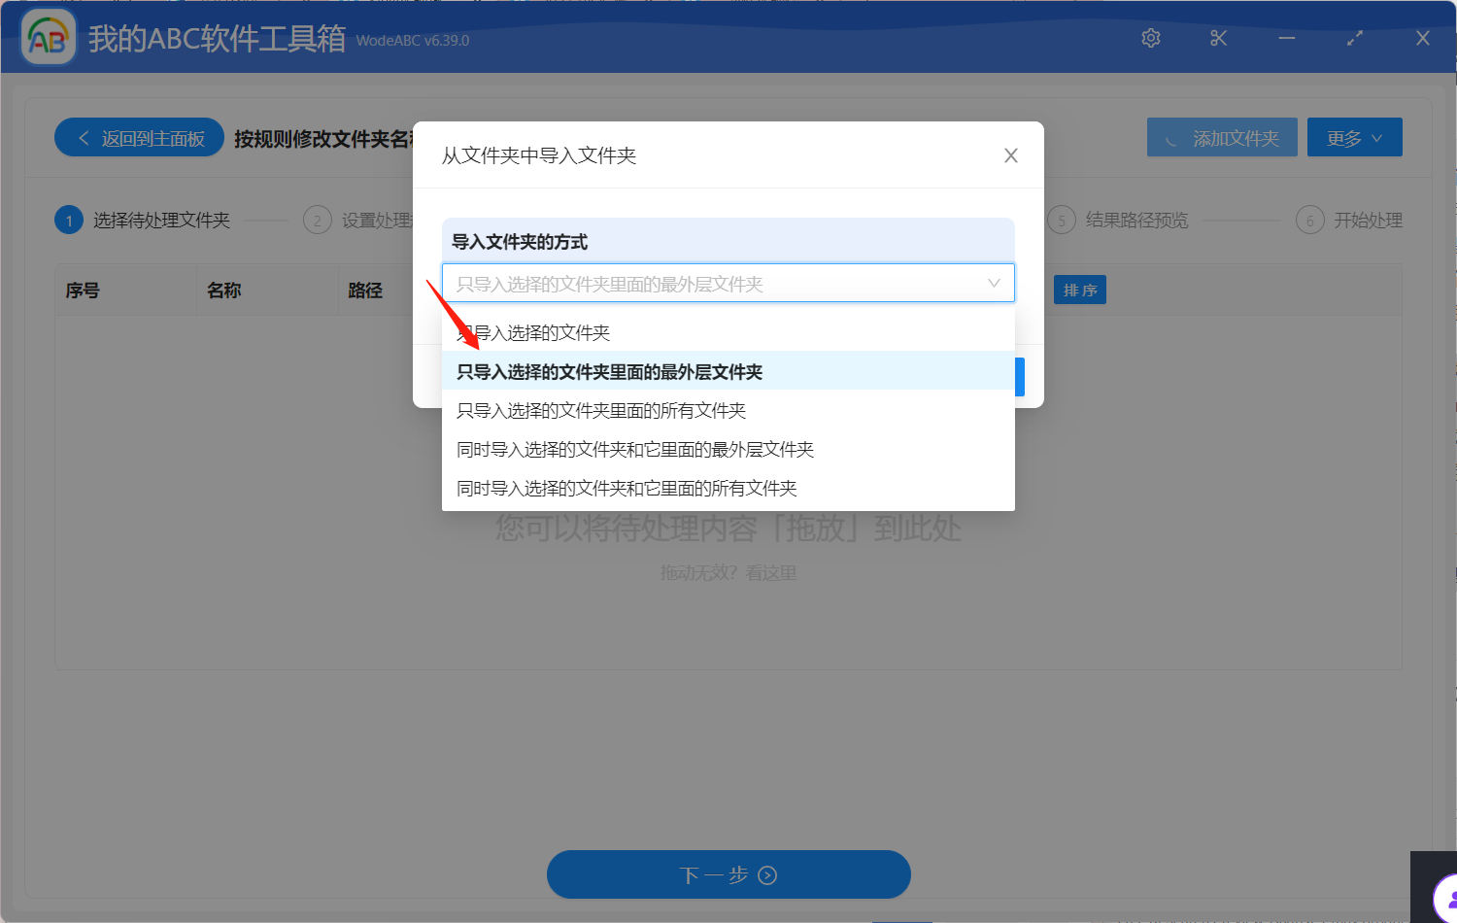Select 只导入选择的文件夹里面的所有文件夹 option

tap(601, 410)
